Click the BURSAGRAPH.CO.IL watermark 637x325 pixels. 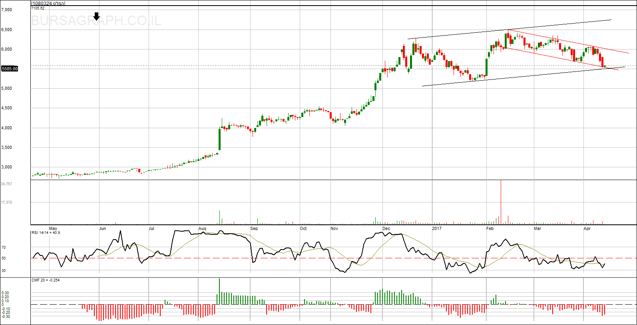coord(96,21)
